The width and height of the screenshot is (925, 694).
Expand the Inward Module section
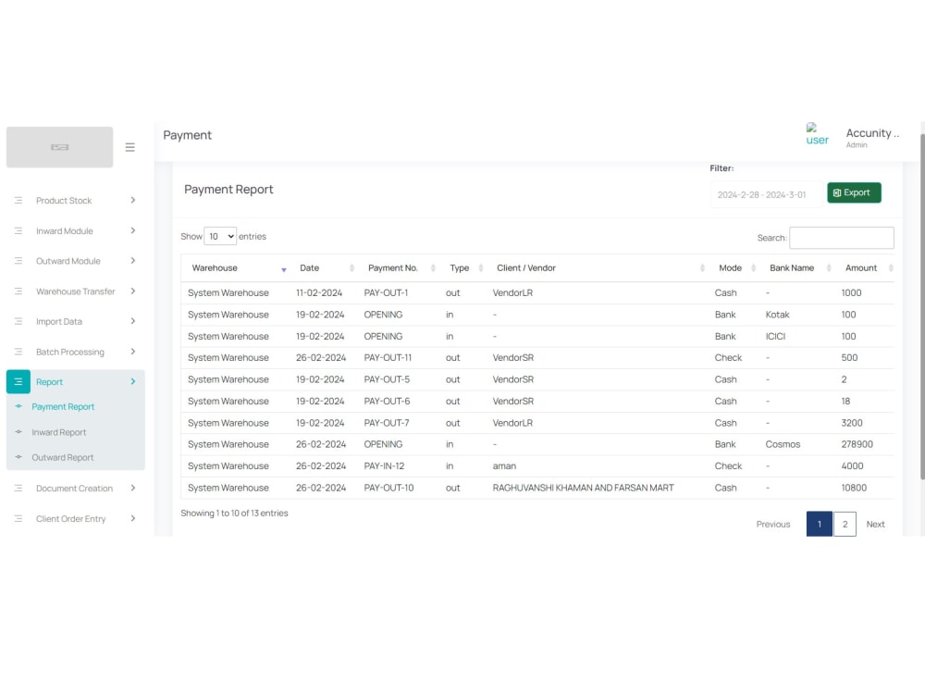coord(133,230)
